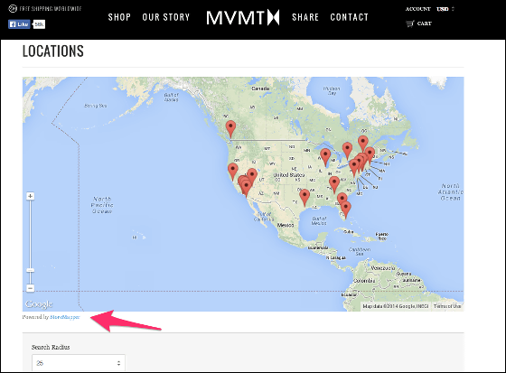Select the map pin near Chicago
Viewport: 506px width, 373px height.
click(325, 157)
